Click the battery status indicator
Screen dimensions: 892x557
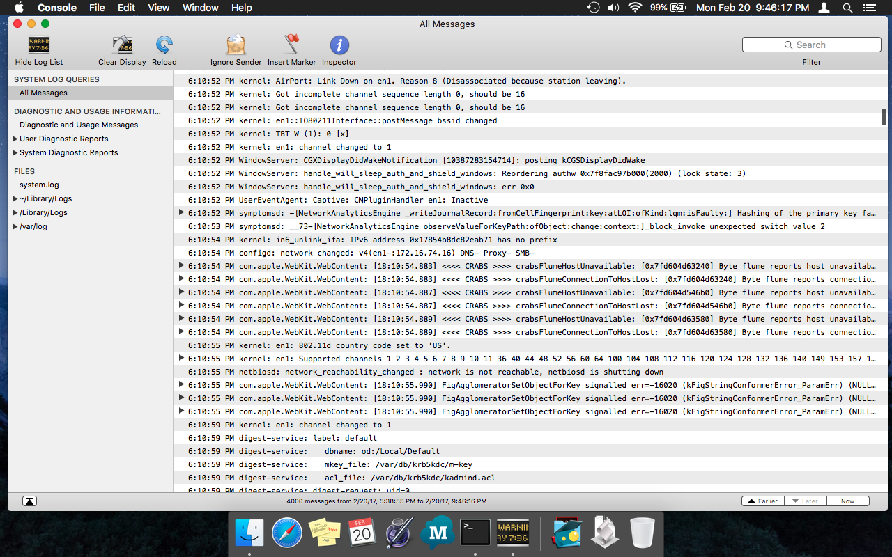[668, 8]
